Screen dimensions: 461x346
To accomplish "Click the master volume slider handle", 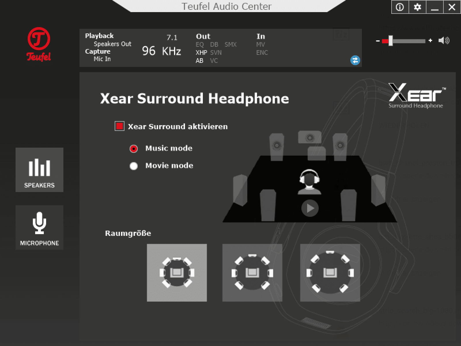I will pos(390,41).
